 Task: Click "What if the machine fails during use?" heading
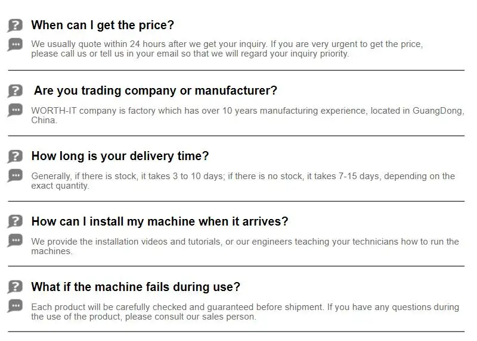coord(135,287)
